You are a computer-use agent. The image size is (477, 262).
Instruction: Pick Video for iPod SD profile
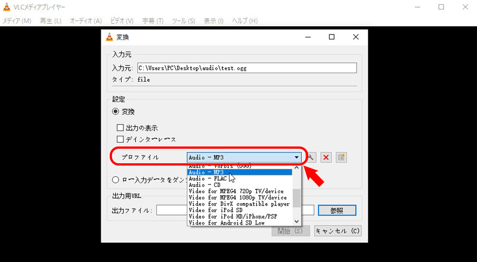pyautogui.click(x=240, y=210)
